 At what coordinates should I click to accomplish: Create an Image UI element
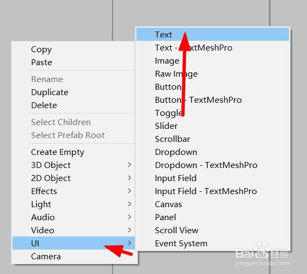tap(212, 61)
